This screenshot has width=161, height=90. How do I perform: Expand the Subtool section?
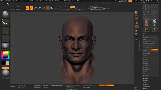145,34
